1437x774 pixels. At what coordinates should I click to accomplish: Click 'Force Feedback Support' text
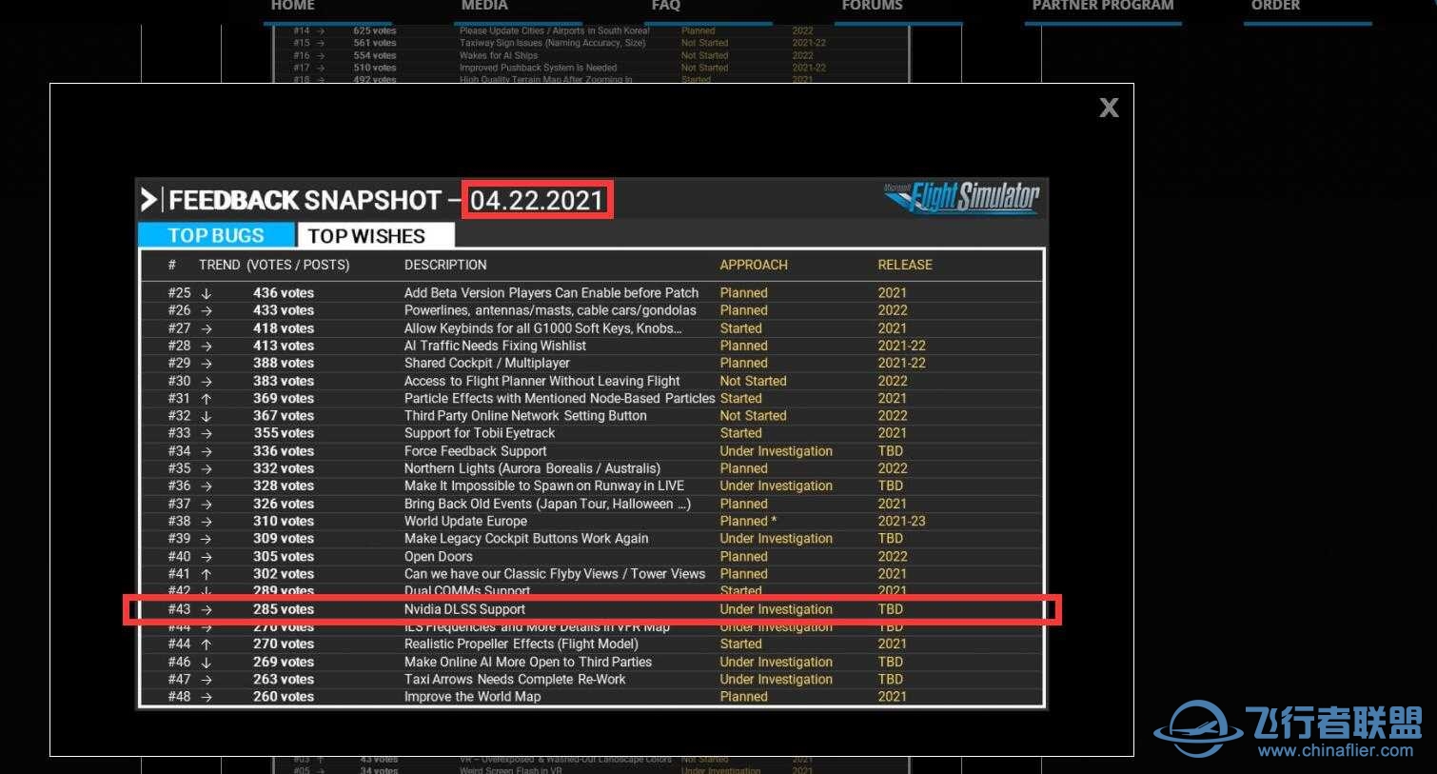[475, 451]
